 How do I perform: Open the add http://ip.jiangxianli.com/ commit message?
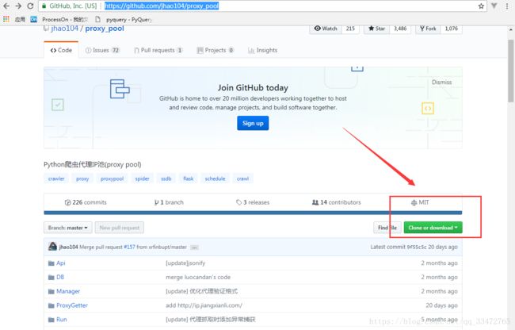[x=204, y=305]
